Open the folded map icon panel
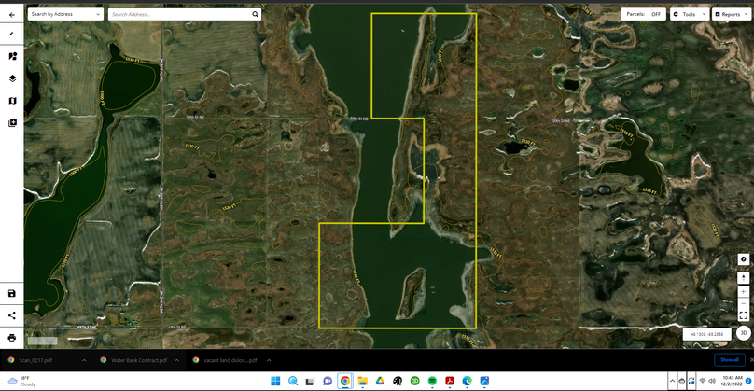The width and height of the screenshot is (754, 391). point(12,101)
